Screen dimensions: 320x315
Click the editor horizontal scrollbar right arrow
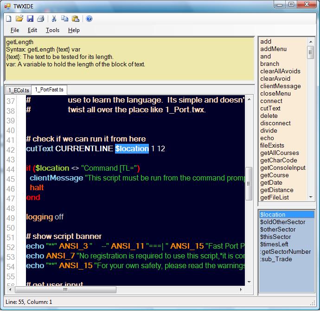pos(242,289)
